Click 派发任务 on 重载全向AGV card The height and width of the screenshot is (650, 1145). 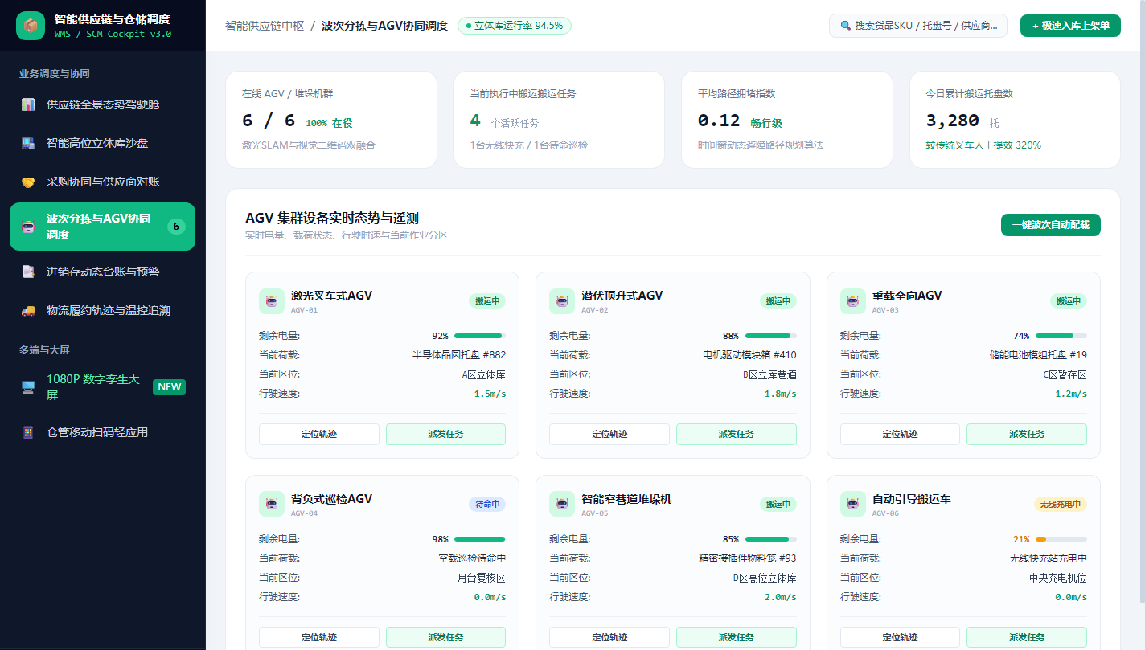click(x=1027, y=434)
